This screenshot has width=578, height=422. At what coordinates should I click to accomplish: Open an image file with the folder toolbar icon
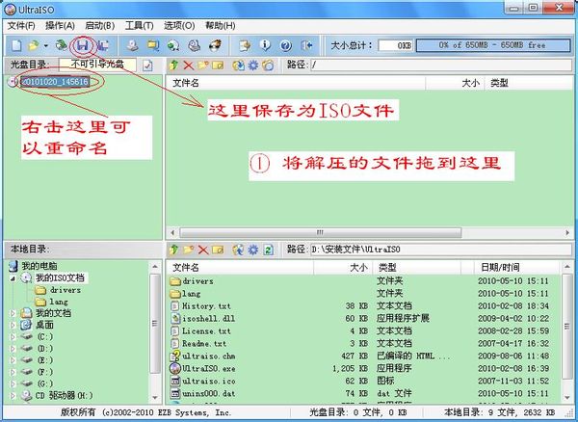tap(34, 45)
